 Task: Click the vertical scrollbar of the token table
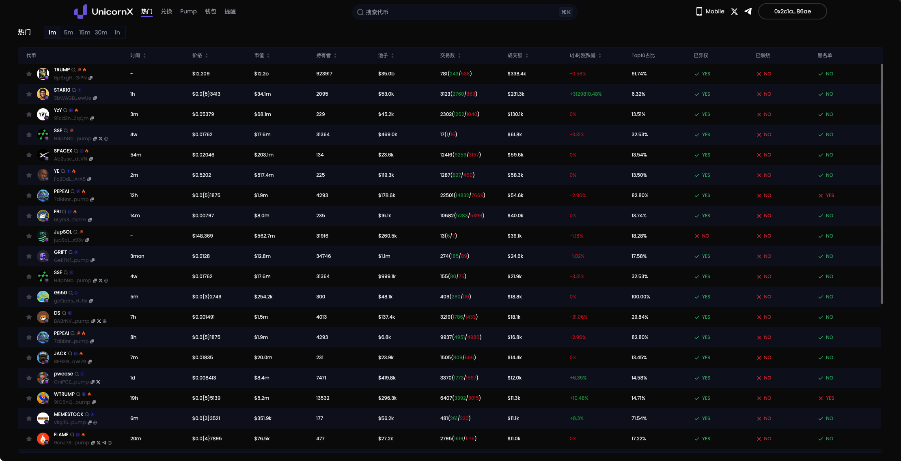coord(882,183)
